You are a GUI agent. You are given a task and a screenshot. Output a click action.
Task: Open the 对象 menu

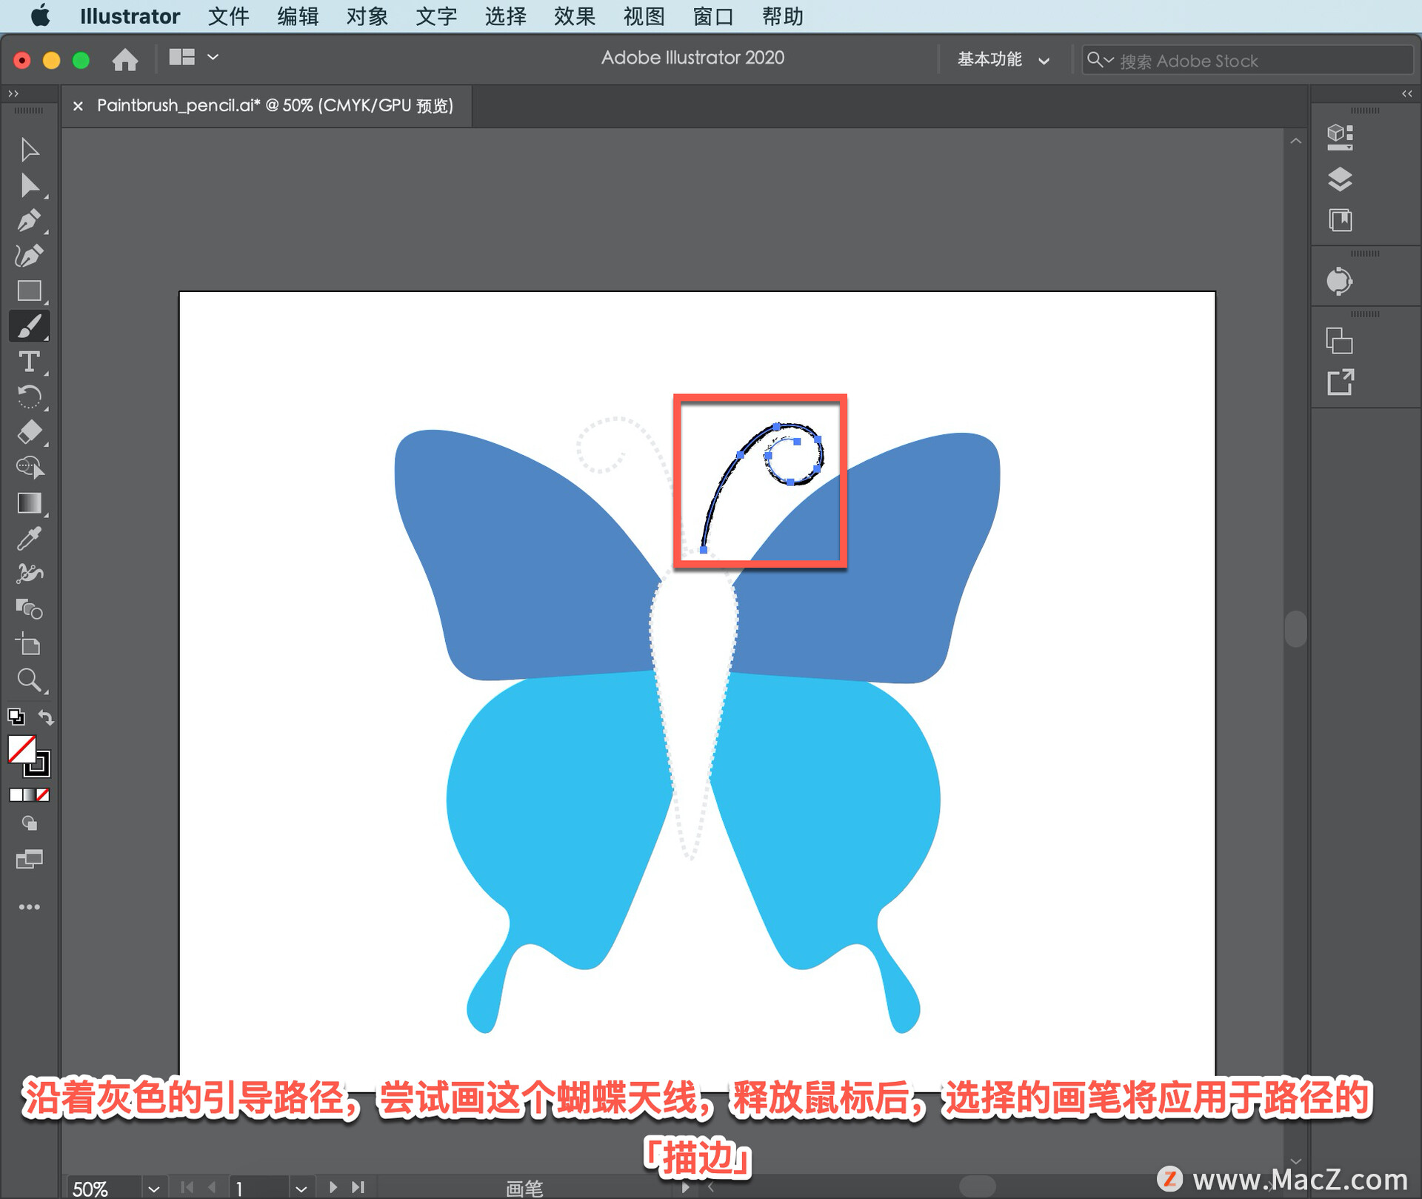click(367, 16)
